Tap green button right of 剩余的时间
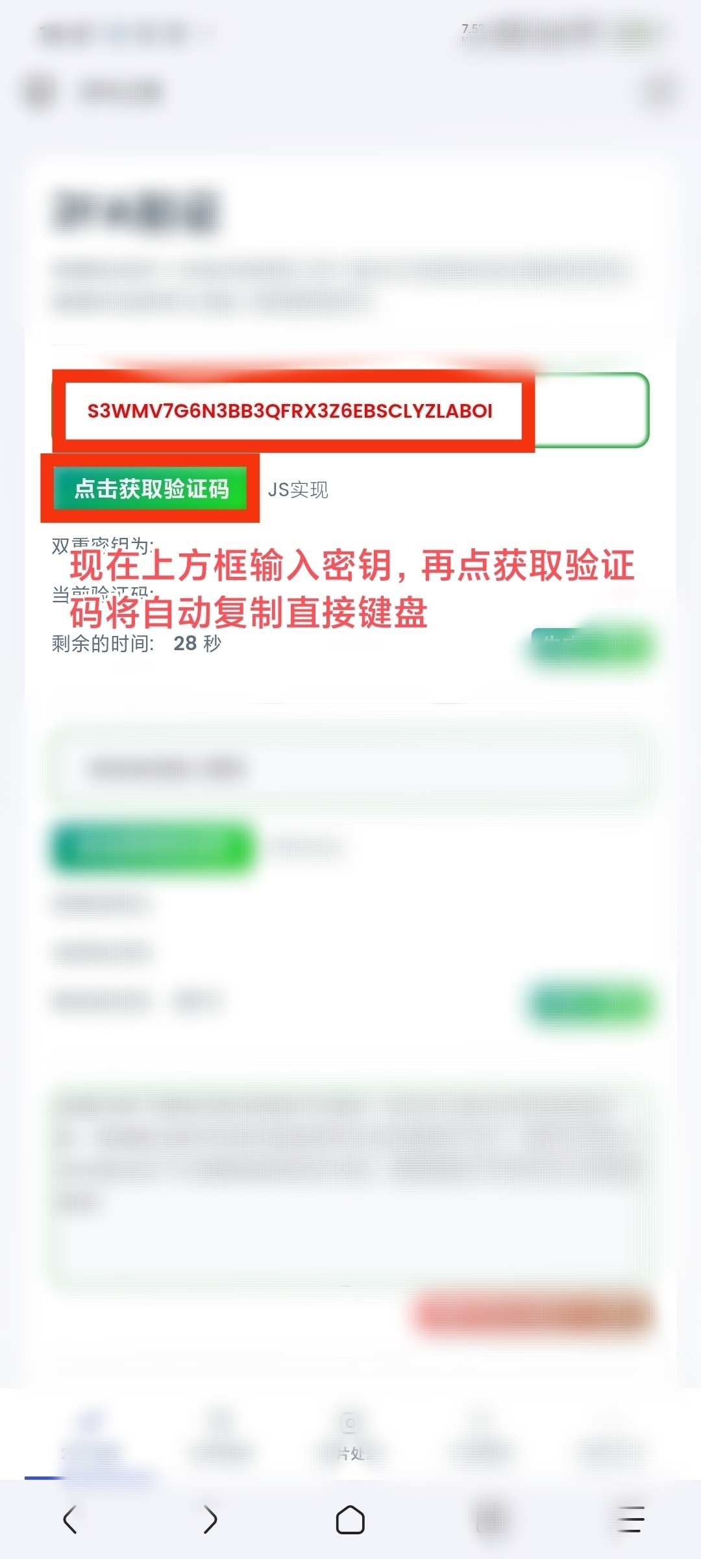Image resolution: width=701 pixels, height=1559 pixels. (591, 646)
